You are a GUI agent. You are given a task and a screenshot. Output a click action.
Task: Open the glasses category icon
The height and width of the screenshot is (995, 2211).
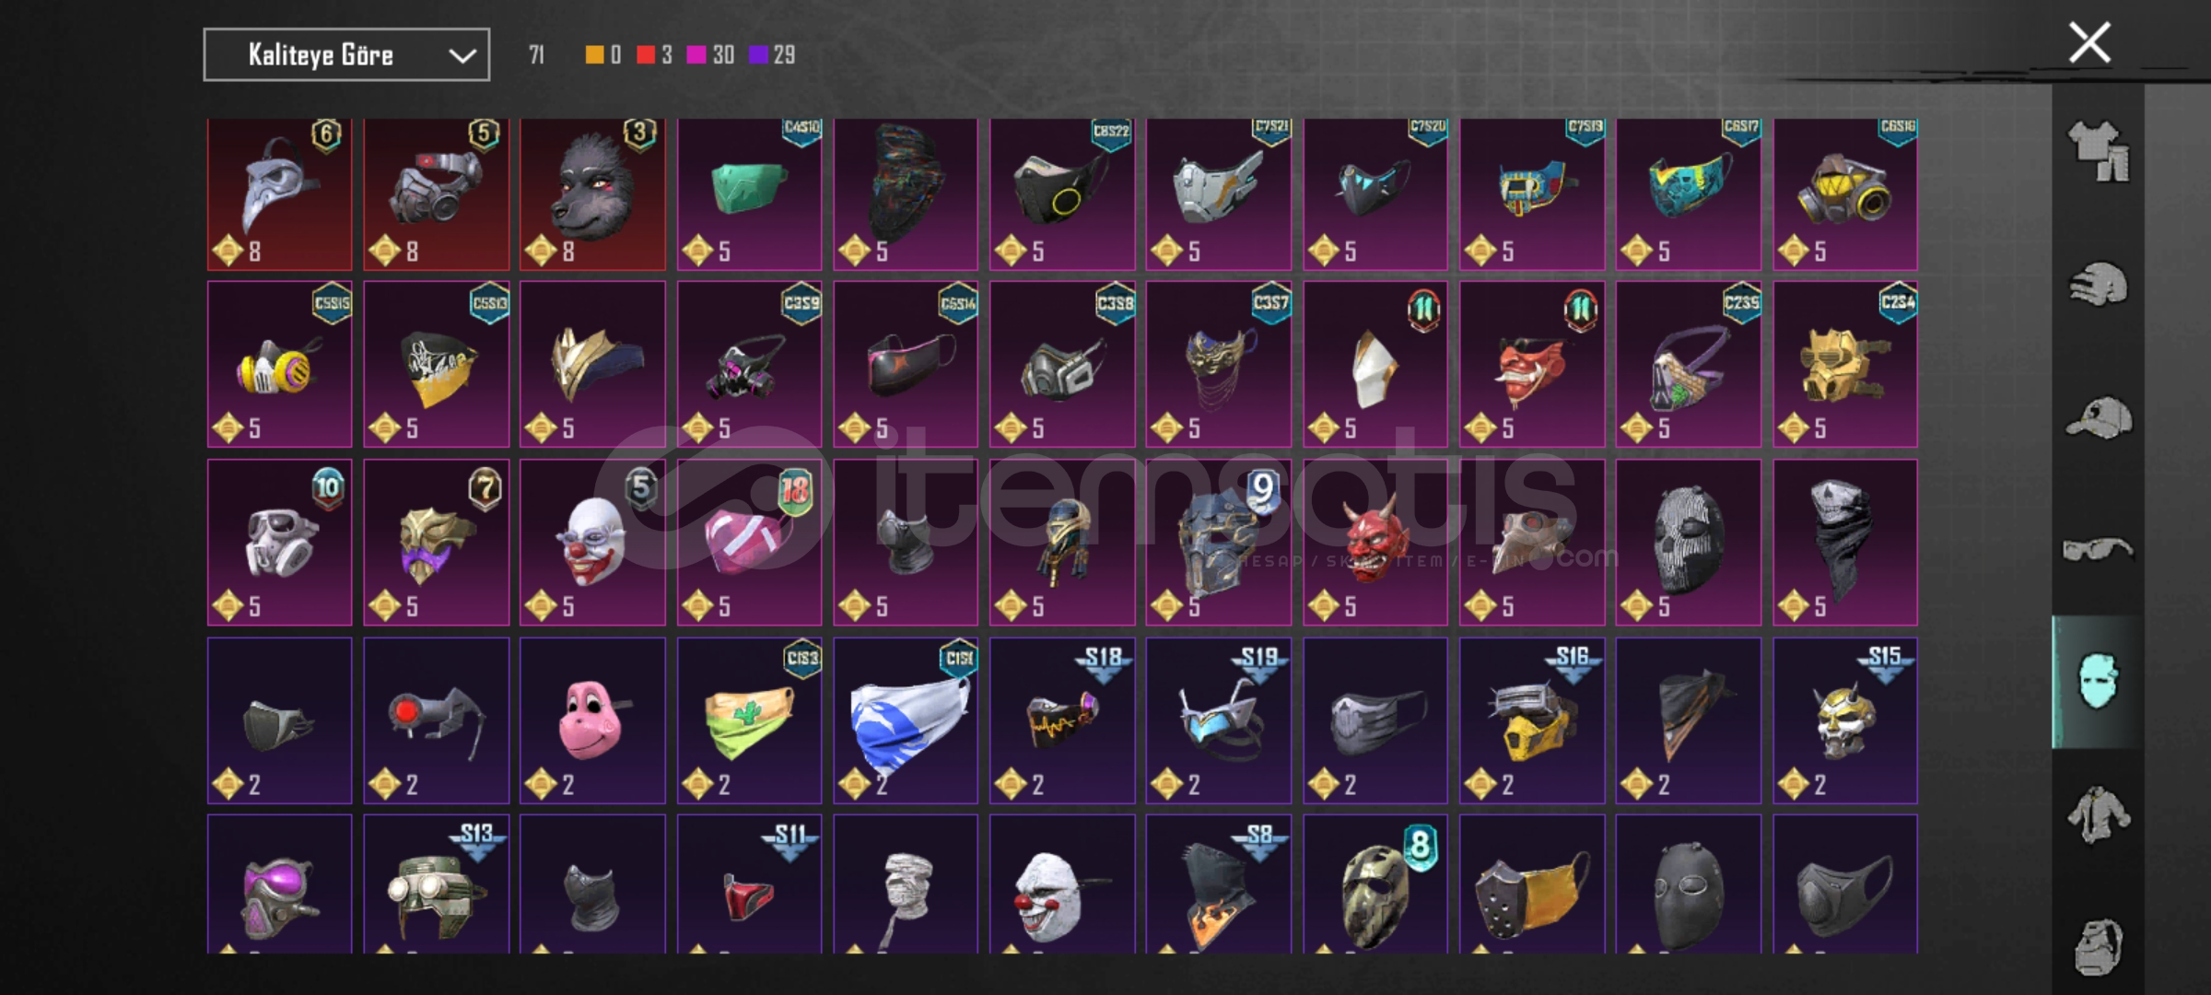(2099, 550)
